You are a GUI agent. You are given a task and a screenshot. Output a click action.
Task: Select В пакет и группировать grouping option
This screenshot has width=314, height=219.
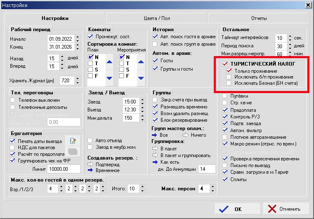(x=156, y=155)
